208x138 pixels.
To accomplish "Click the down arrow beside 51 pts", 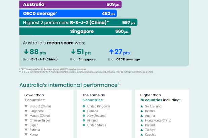I will (73, 52).
